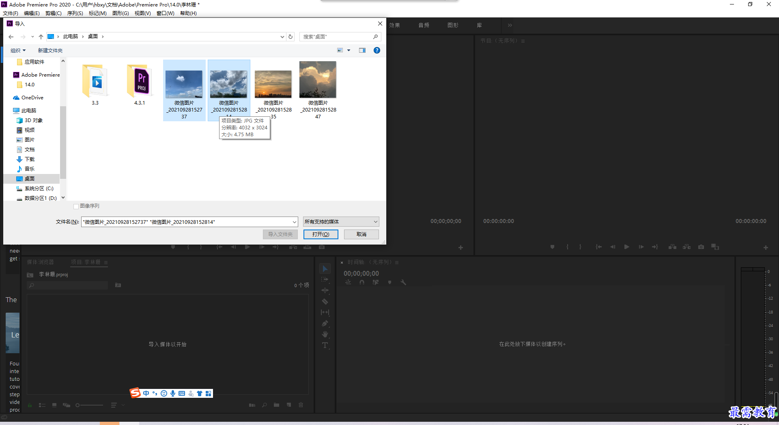Select the Razor tool
The image size is (779, 425).
tap(325, 301)
